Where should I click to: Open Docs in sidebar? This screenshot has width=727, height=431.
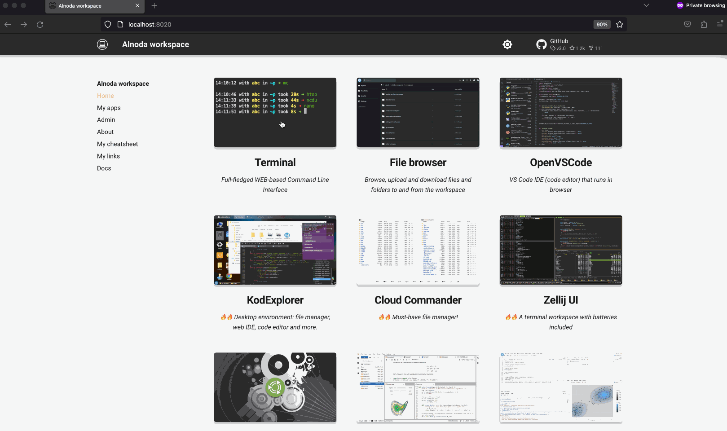pyautogui.click(x=104, y=168)
